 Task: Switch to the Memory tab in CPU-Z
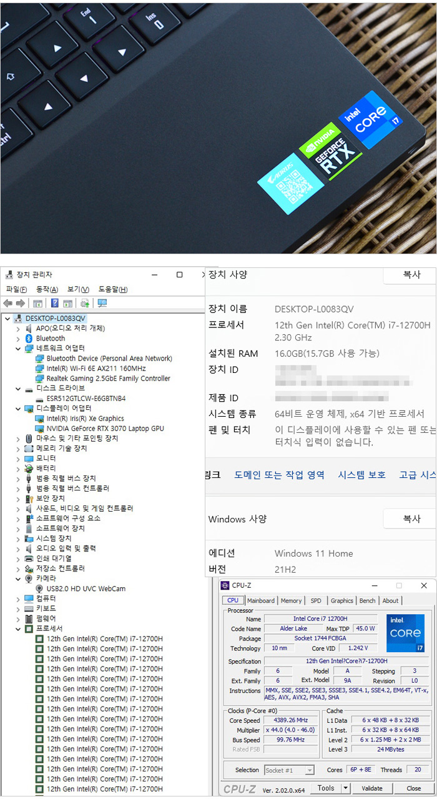(x=291, y=600)
